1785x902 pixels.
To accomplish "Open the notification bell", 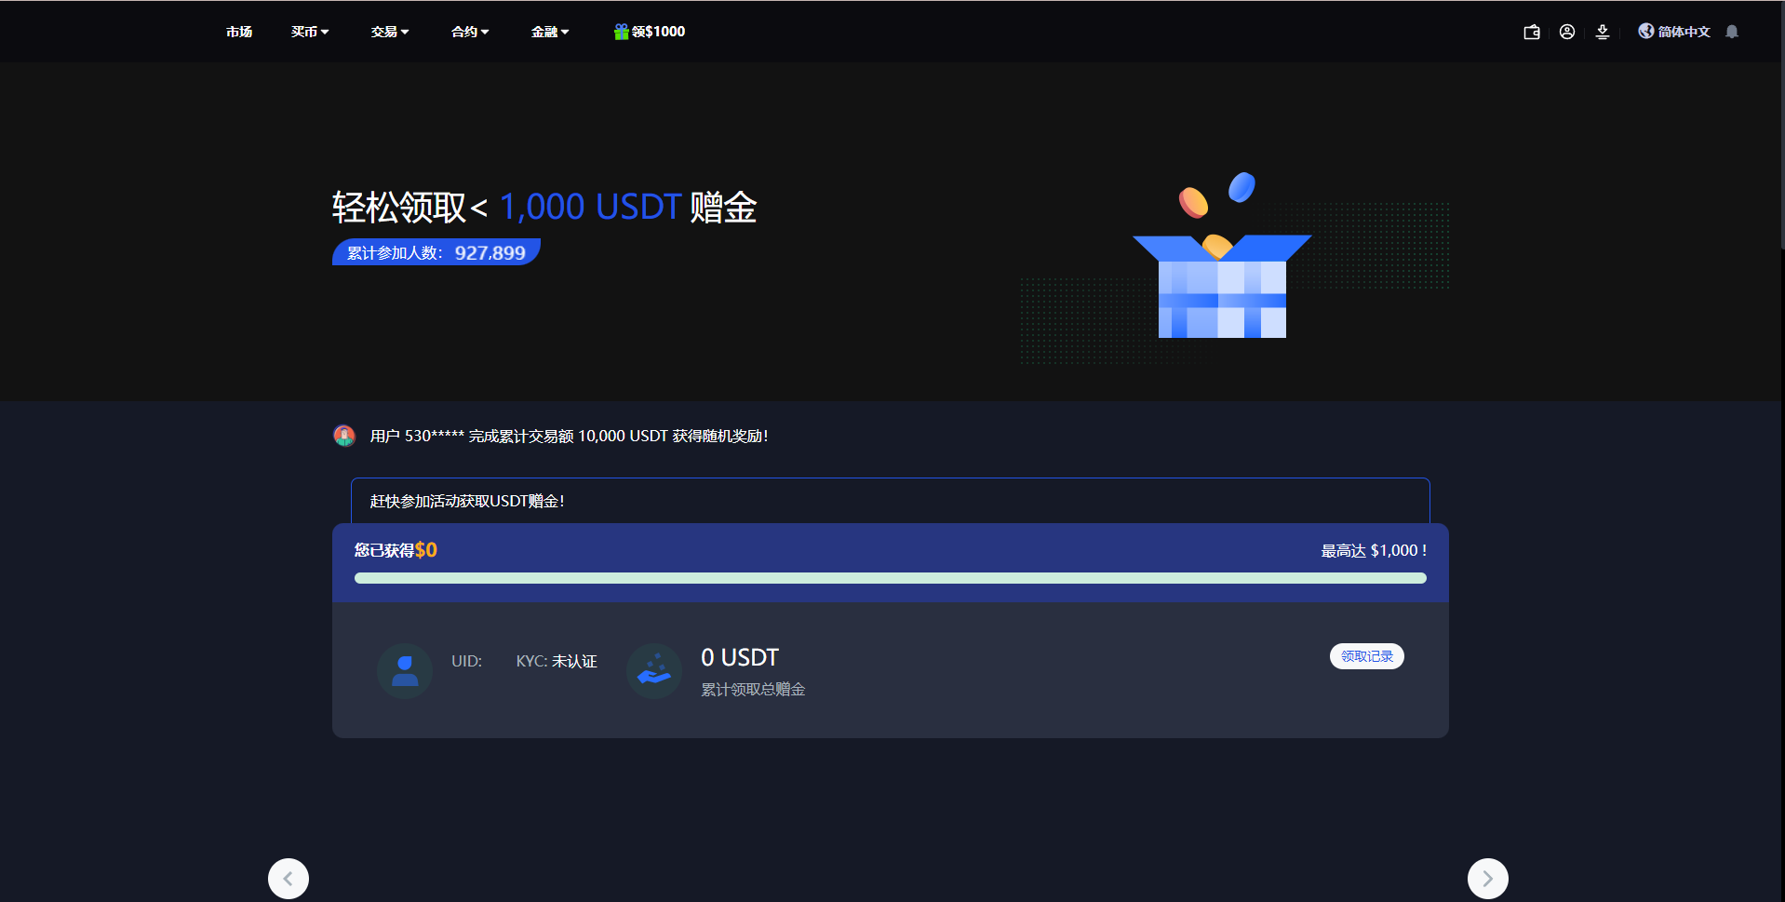I will coord(1732,32).
